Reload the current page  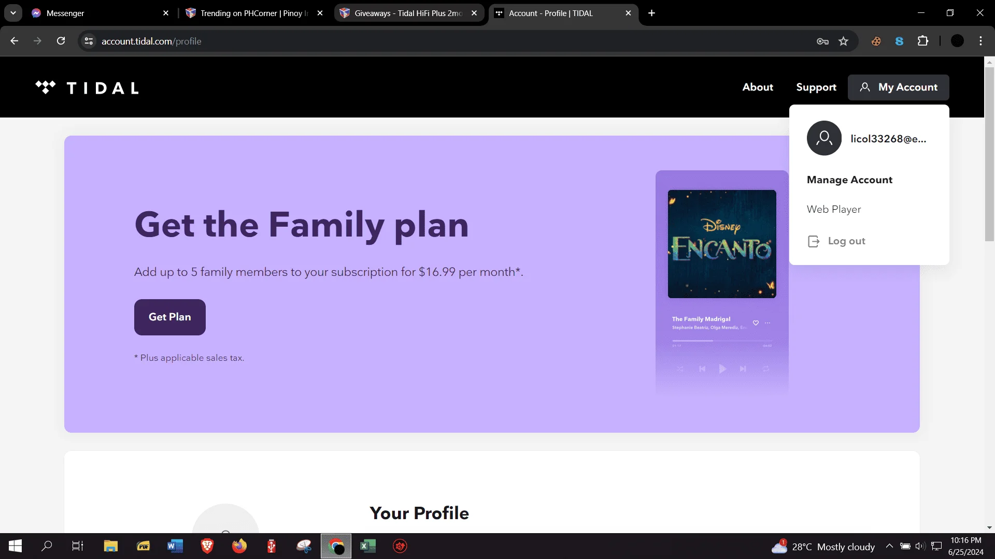(x=61, y=41)
